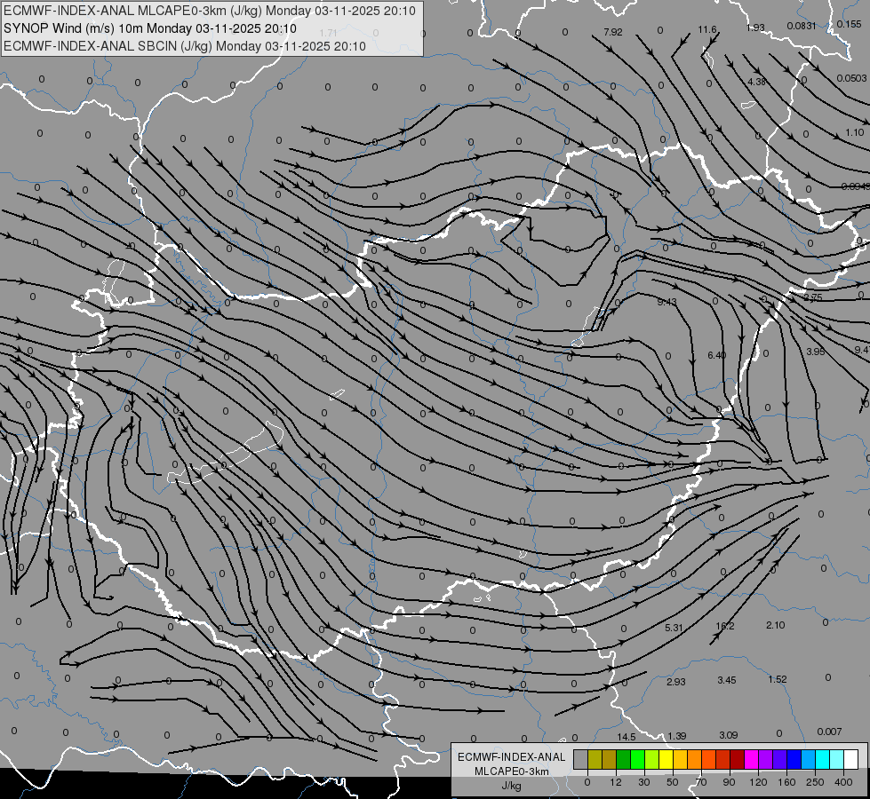Click the MLCAPE0-3km title line
870x799 pixels.
pos(209,11)
